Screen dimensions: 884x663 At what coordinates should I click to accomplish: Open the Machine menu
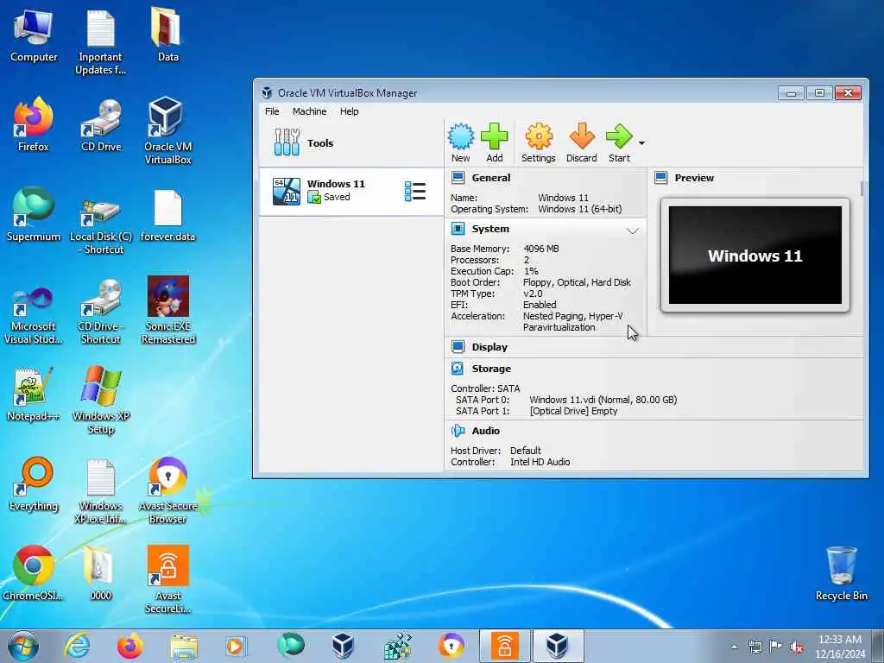click(x=309, y=111)
